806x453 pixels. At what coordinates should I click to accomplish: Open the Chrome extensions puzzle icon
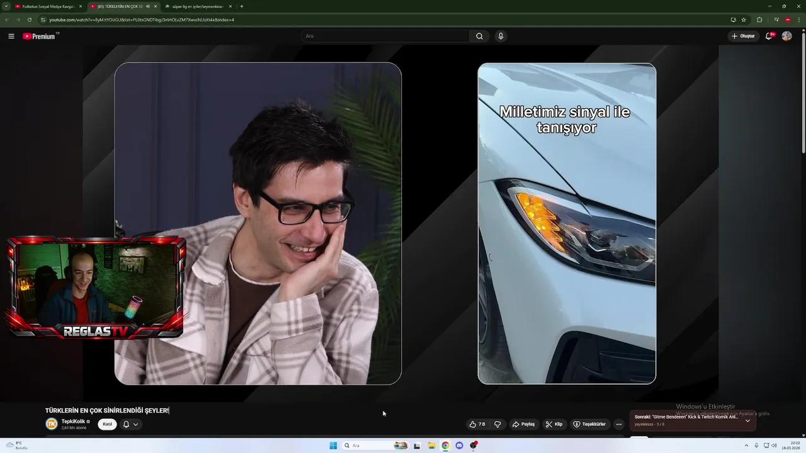pos(759,20)
